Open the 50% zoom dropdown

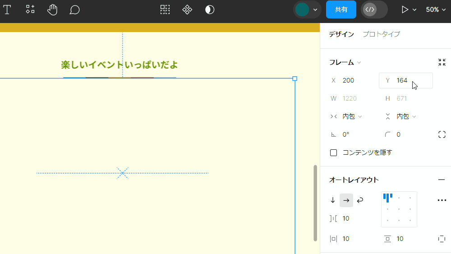[x=436, y=9]
